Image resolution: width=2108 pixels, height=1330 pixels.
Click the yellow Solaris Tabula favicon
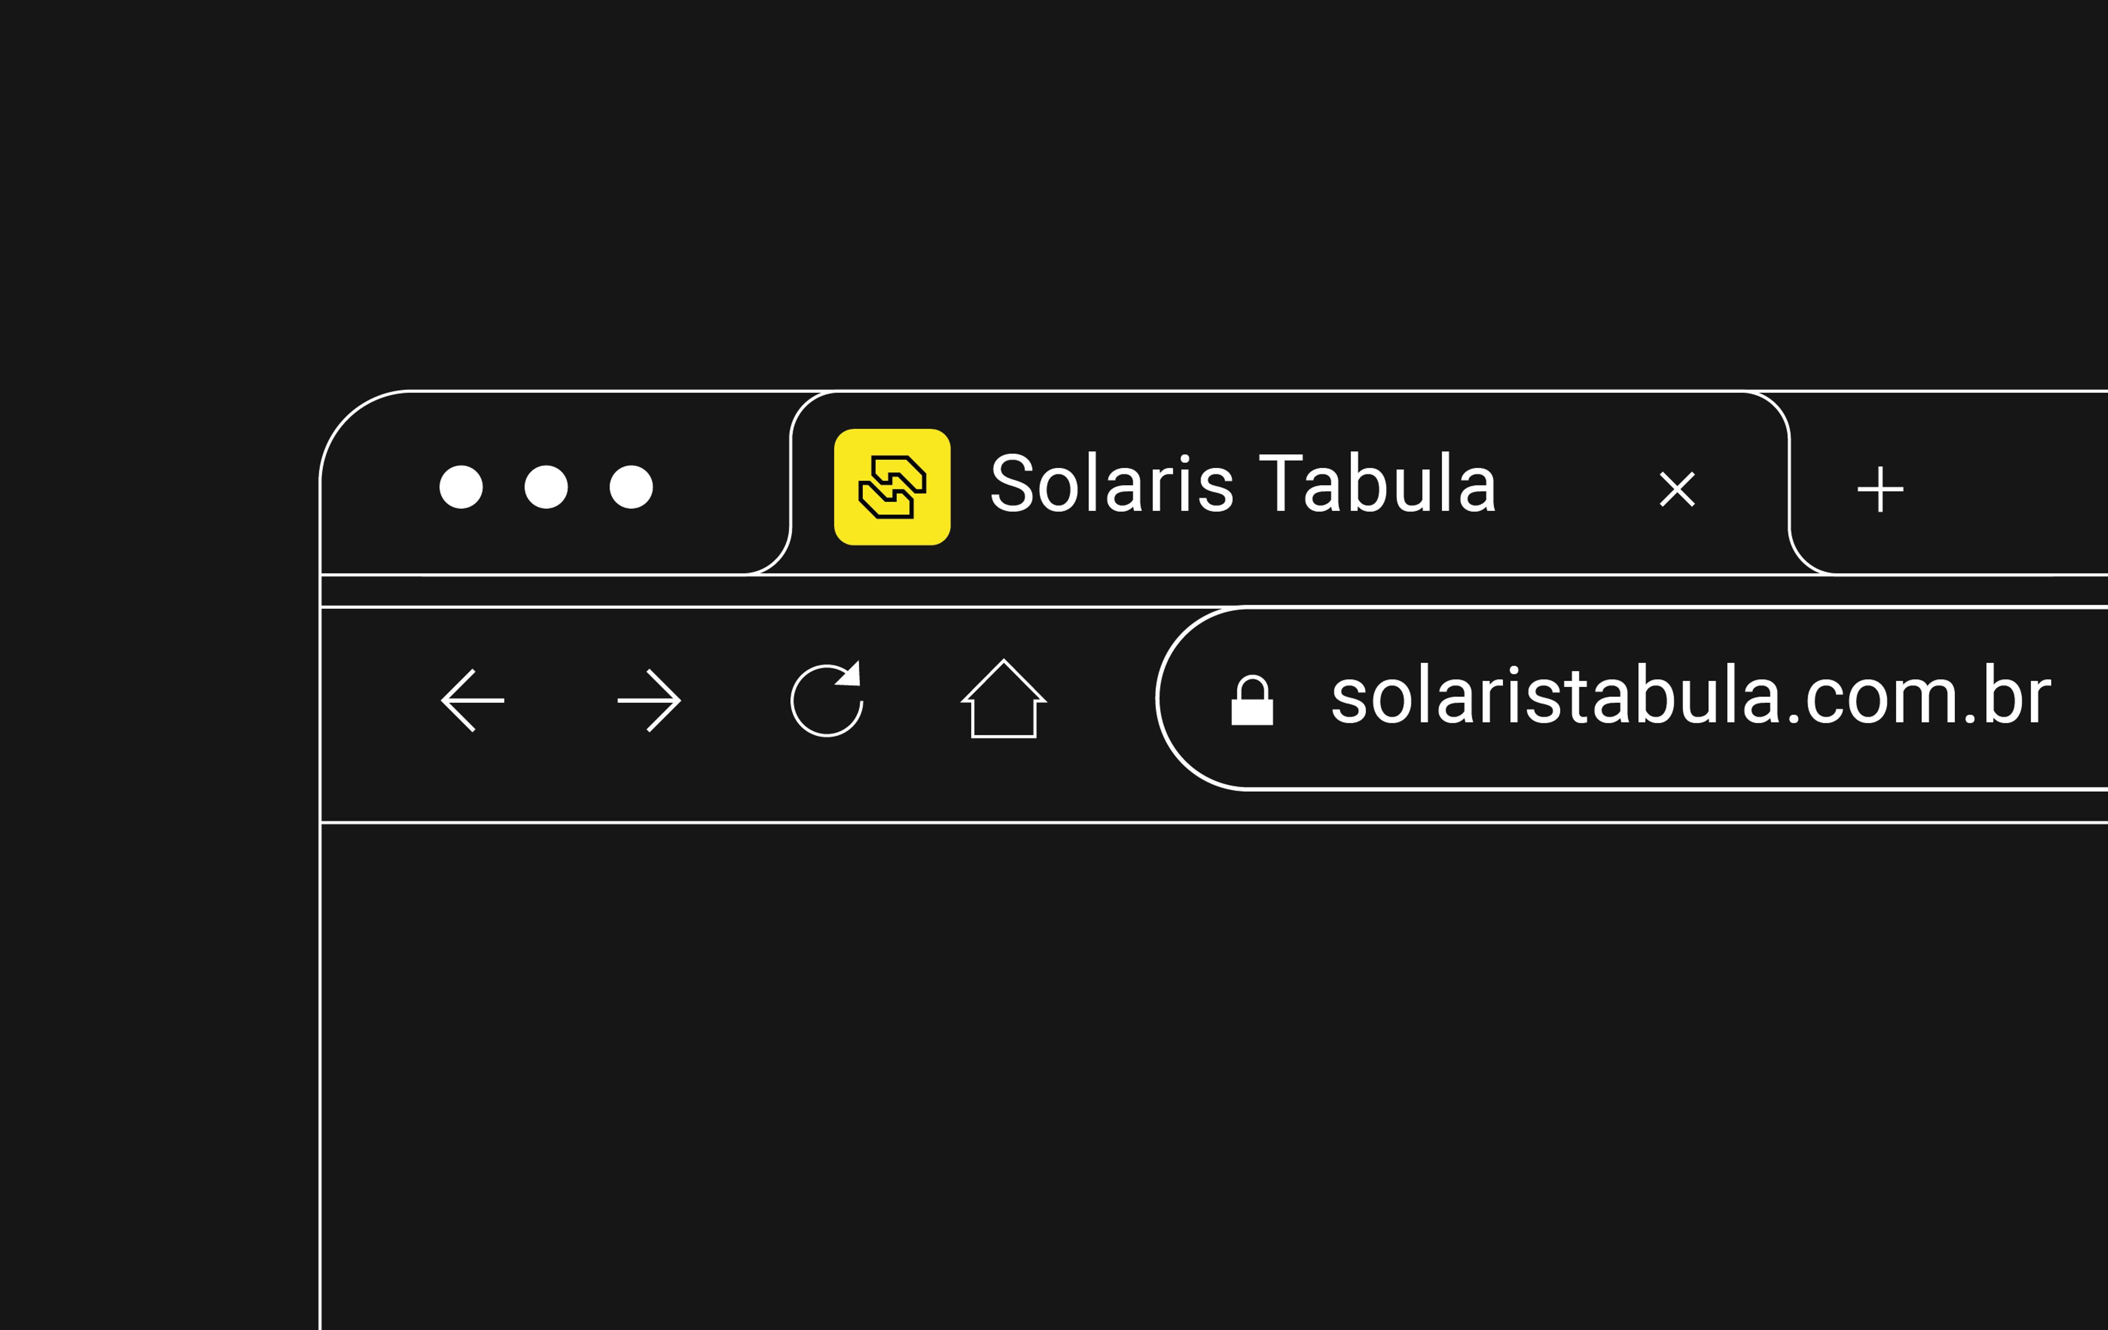point(892,487)
